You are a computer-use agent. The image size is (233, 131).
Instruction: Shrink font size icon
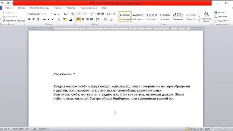click(x=59, y=14)
